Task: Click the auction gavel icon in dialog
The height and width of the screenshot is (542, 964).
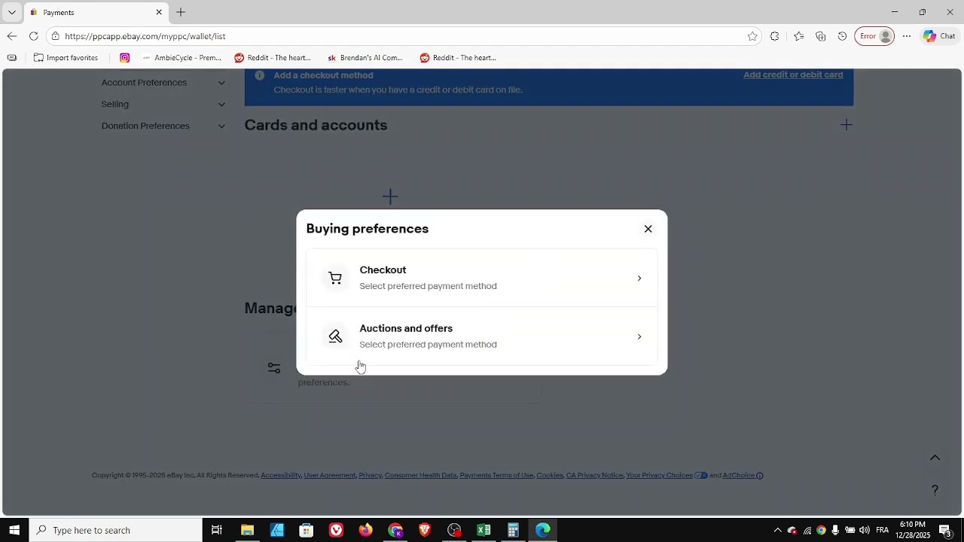Action: click(335, 336)
